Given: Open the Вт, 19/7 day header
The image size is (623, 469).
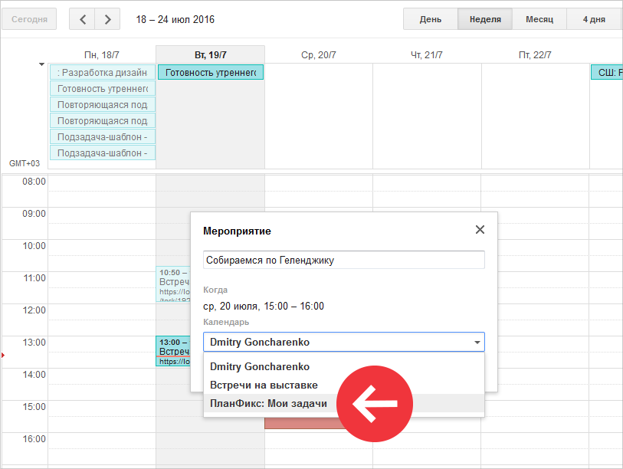Looking at the screenshot, I should coord(211,55).
